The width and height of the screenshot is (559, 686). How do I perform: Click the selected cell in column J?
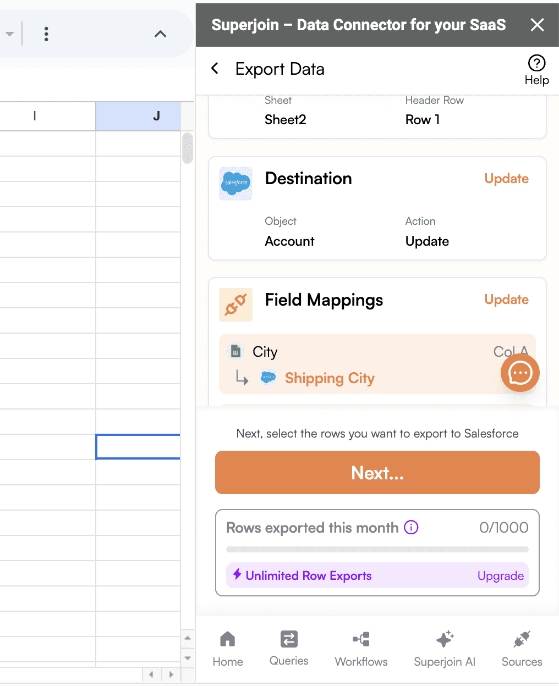(138, 447)
